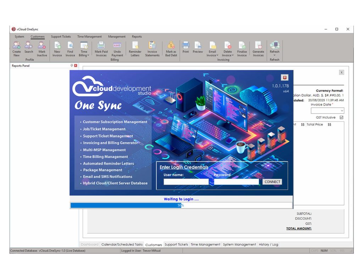
Task: Expand the Email Invoice dropdown
Action: (212, 55)
